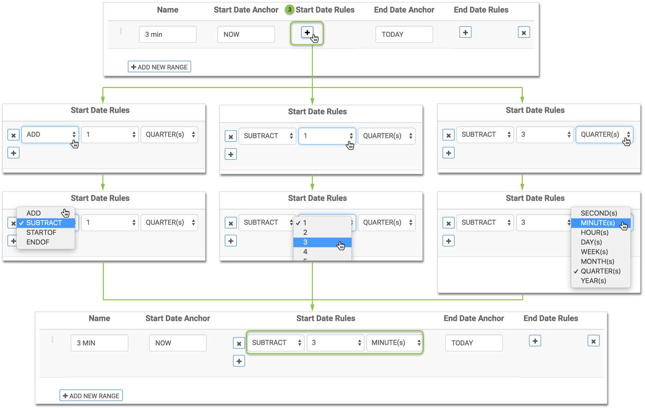Viewport: 645px width, 408px height.
Task: Open the MINUTE(s) unit dropdown in the green-highlighted rule
Action: click(394, 343)
